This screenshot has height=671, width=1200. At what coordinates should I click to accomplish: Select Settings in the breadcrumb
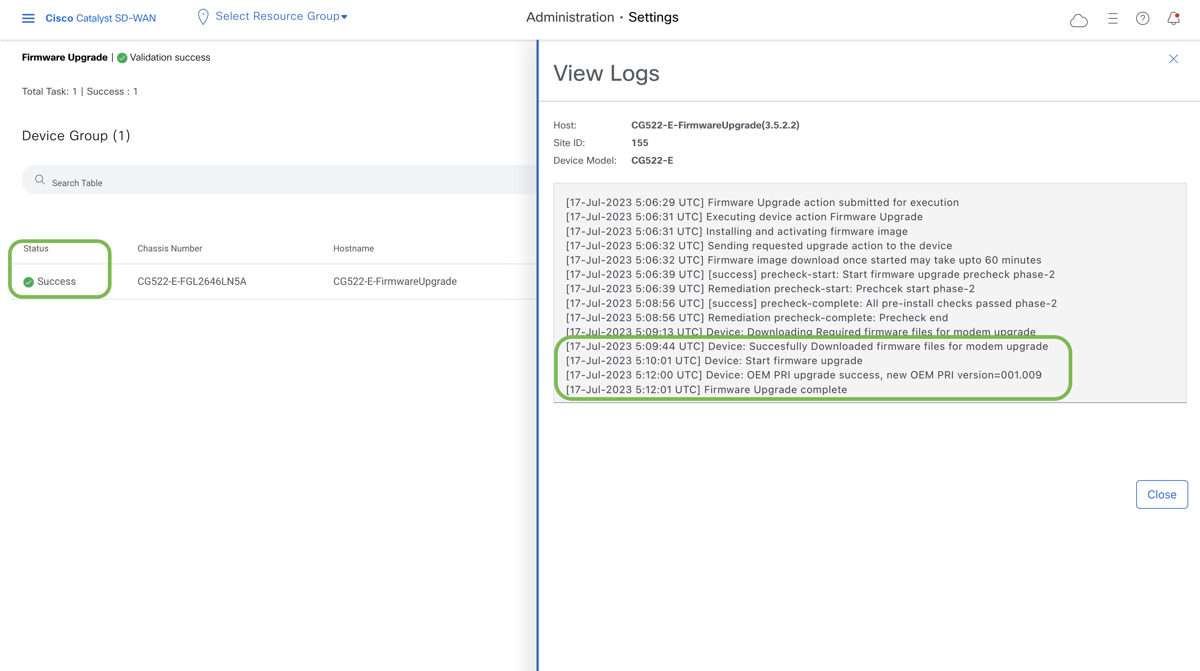(653, 17)
